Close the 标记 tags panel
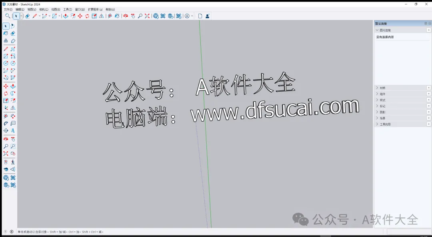This screenshot has height=237, width=432. 428,106
